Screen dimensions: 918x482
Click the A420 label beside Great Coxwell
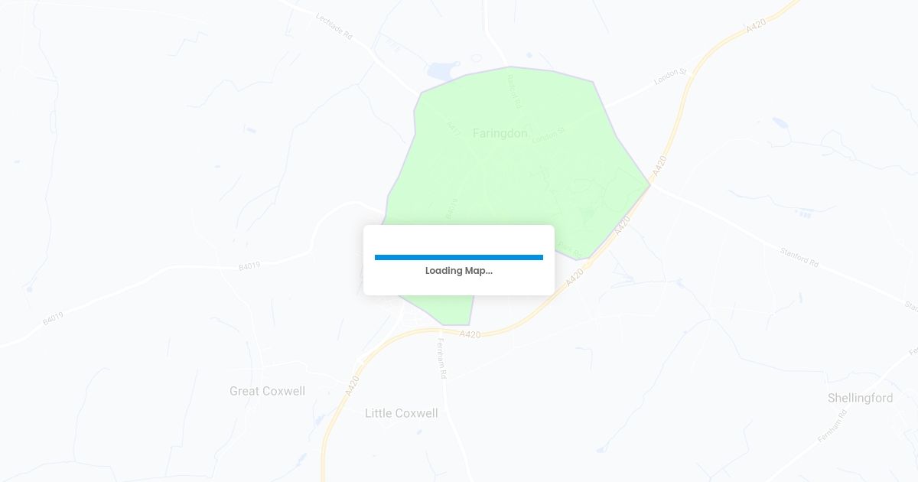pyautogui.click(x=352, y=383)
